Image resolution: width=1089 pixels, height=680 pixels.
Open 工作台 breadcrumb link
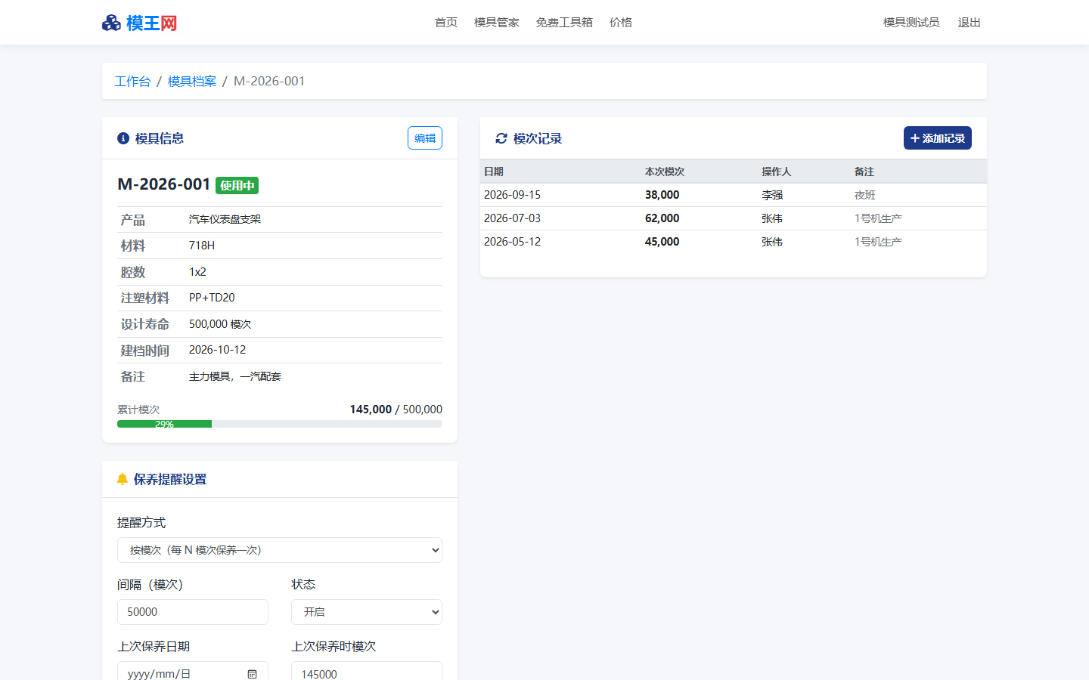point(132,81)
